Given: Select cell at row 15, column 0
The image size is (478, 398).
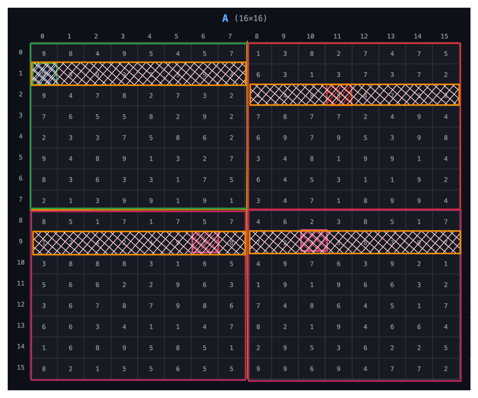Looking at the screenshot, I should tap(44, 369).
